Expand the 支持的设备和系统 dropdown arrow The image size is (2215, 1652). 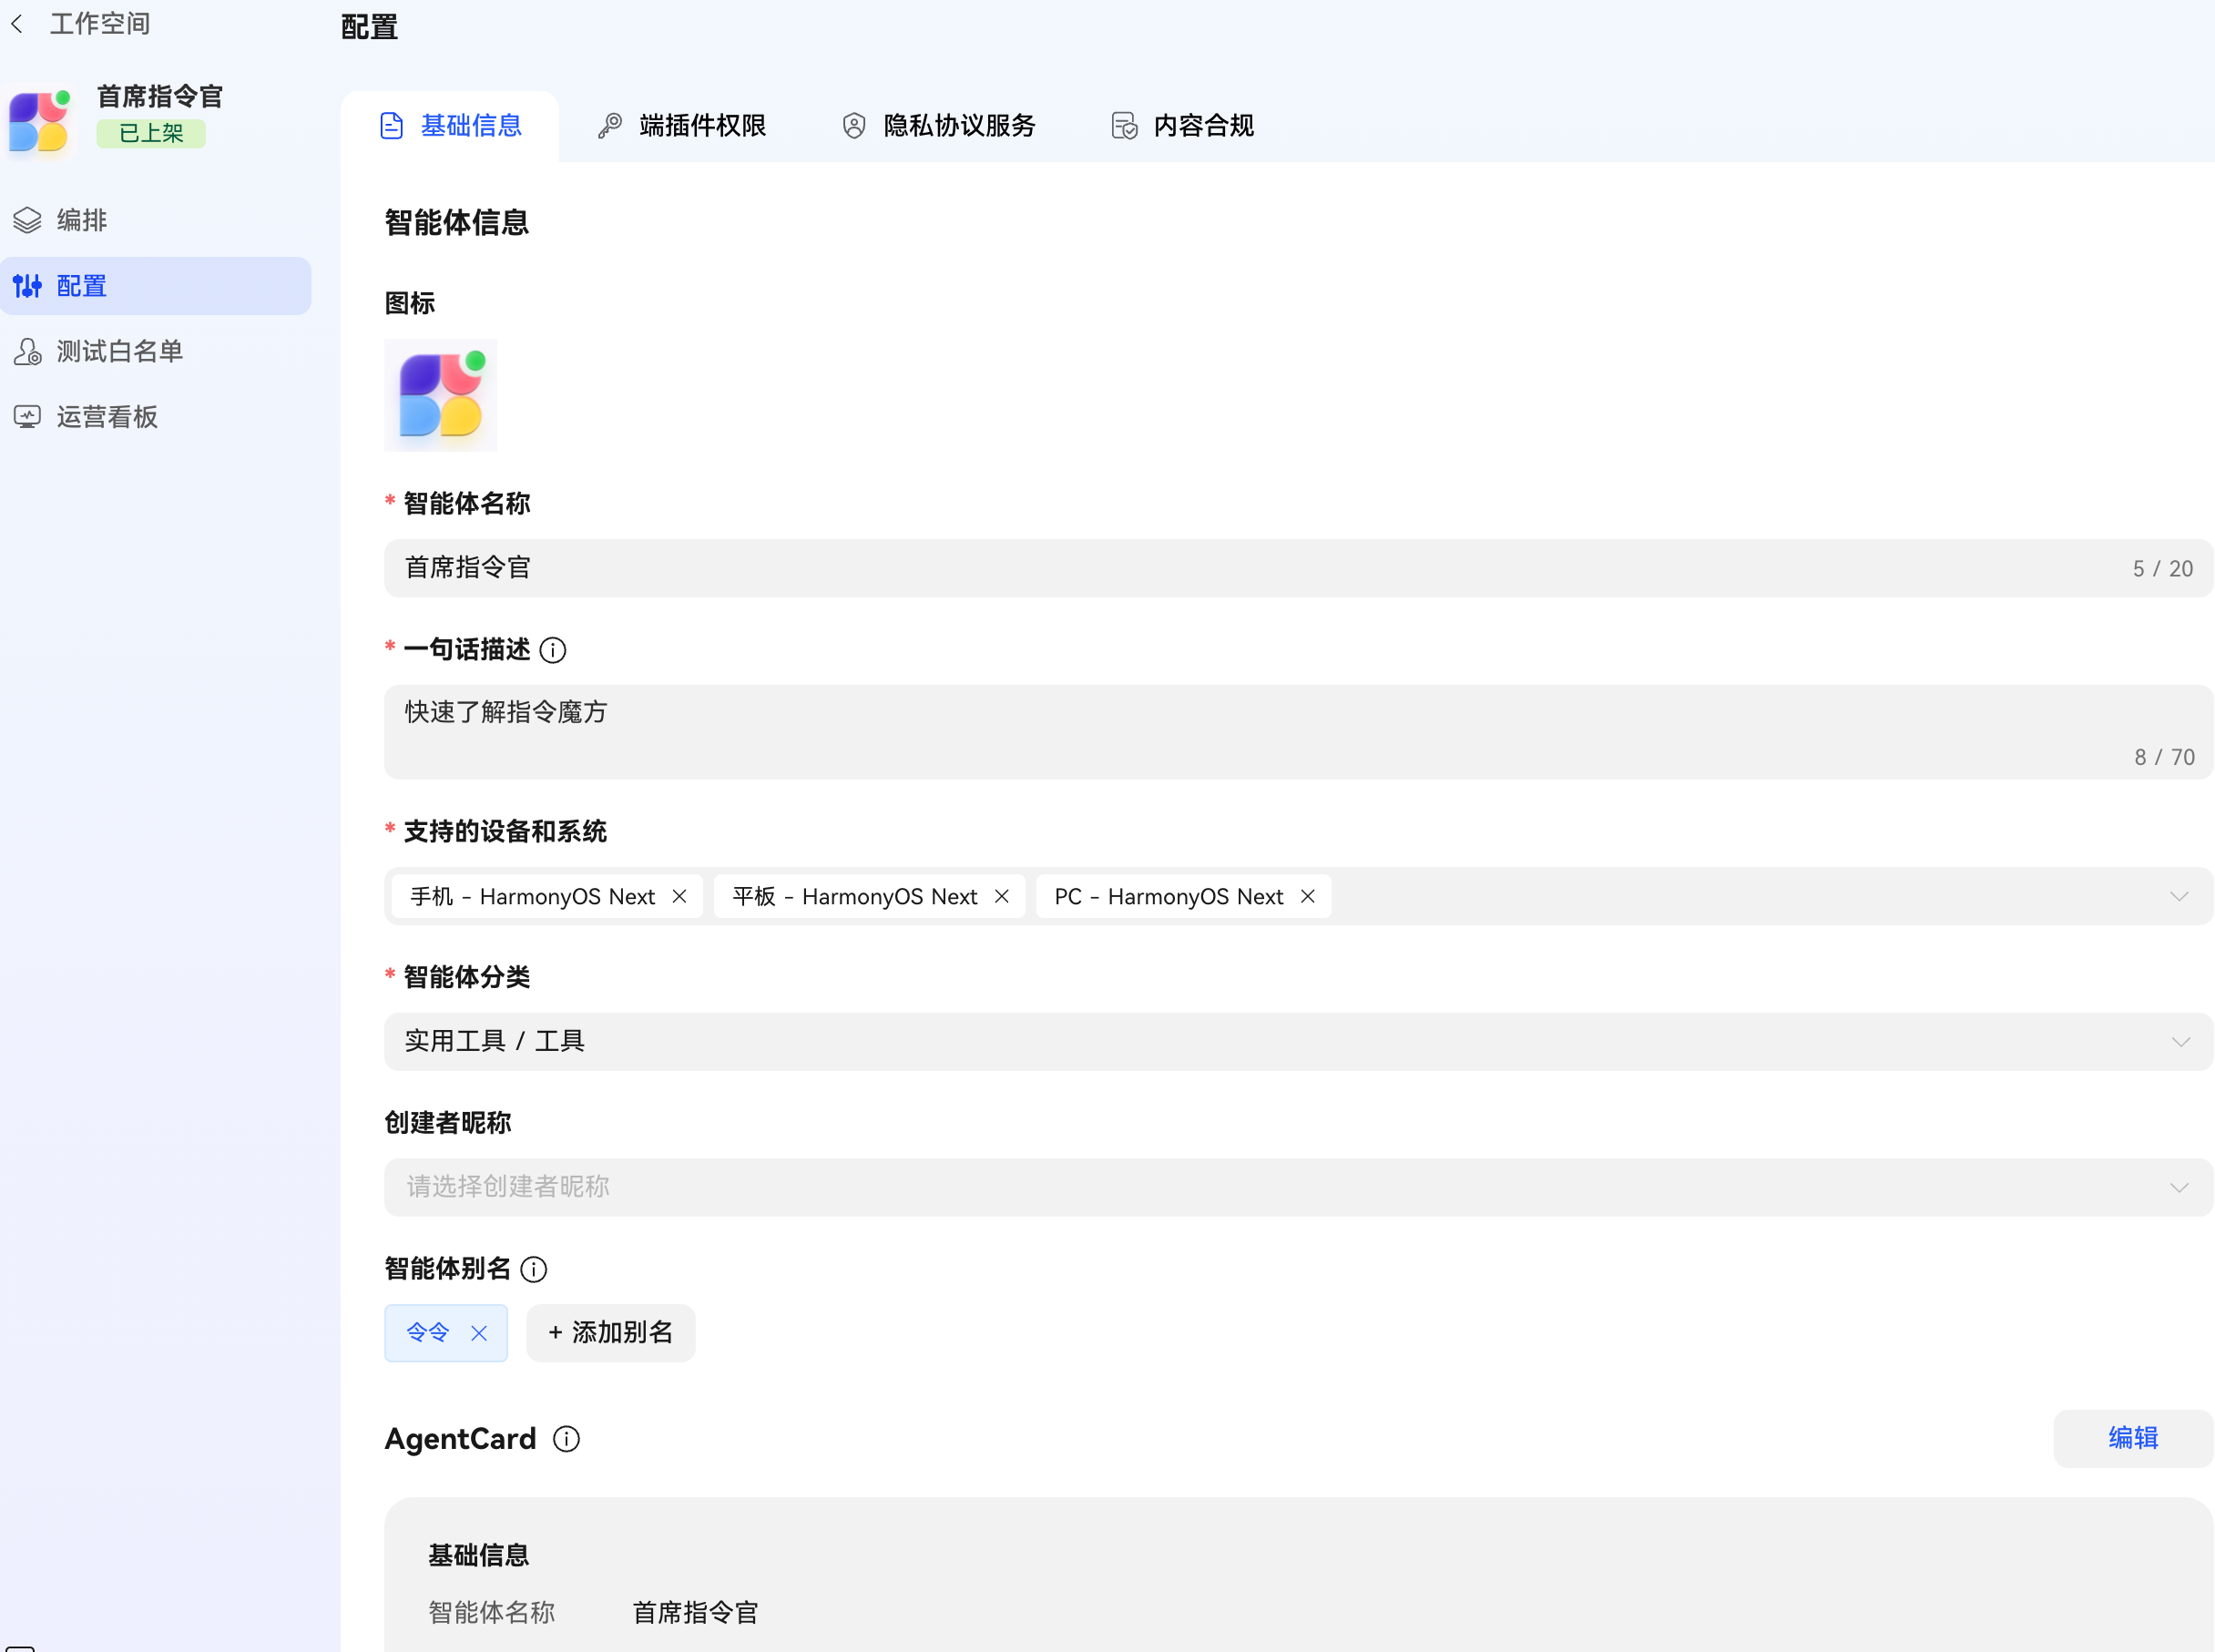(x=2180, y=897)
